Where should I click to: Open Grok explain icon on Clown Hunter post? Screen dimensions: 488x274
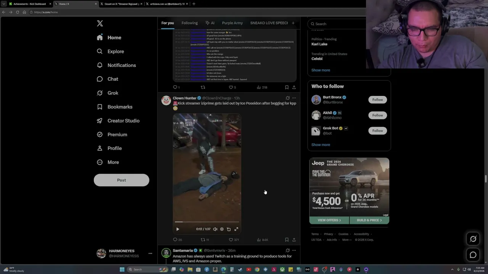click(287, 98)
